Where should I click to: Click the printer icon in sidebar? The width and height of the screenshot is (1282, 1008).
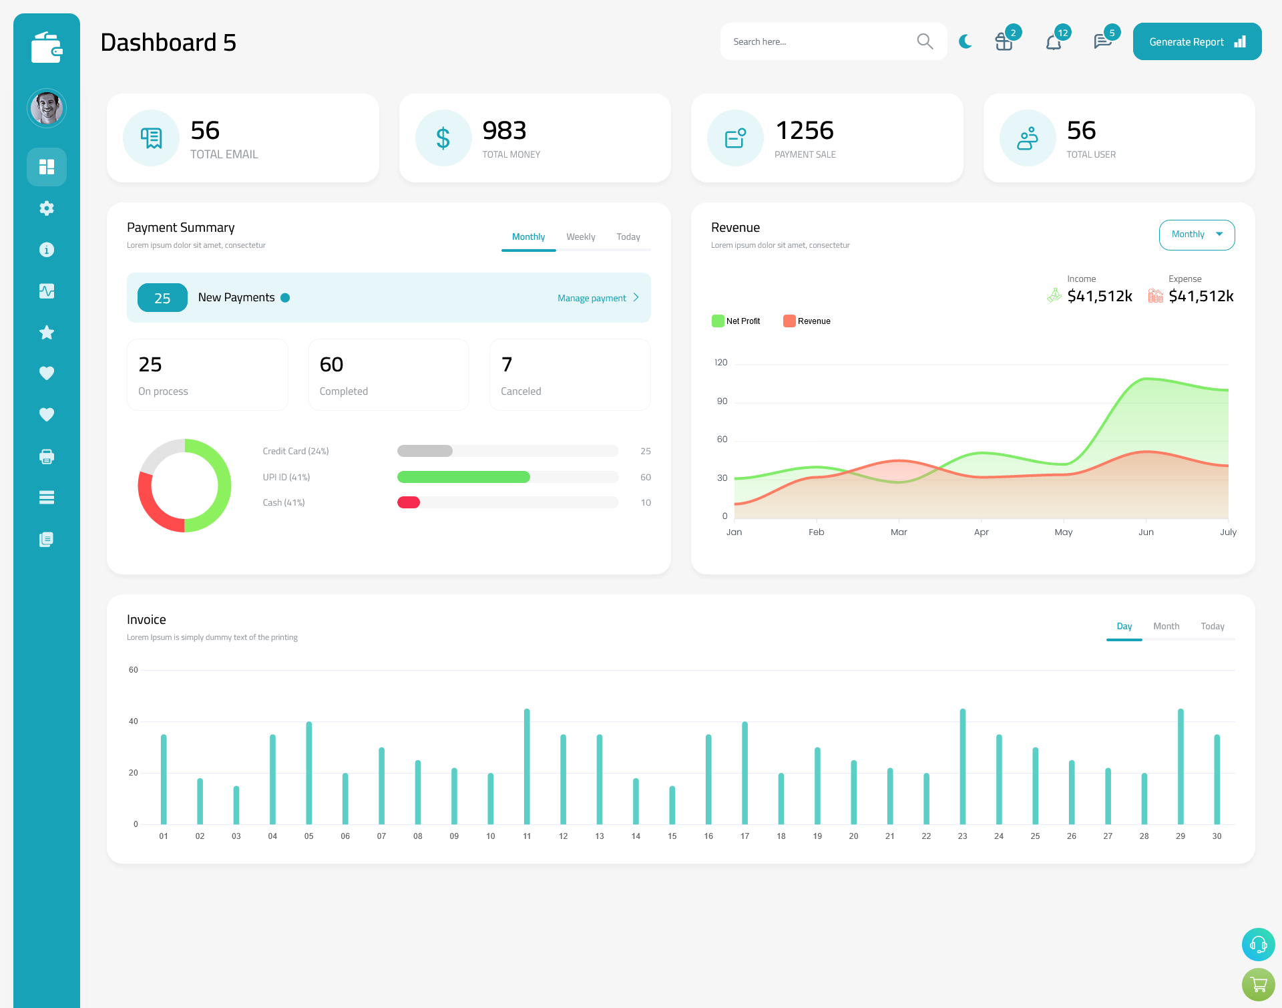(47, 455)
